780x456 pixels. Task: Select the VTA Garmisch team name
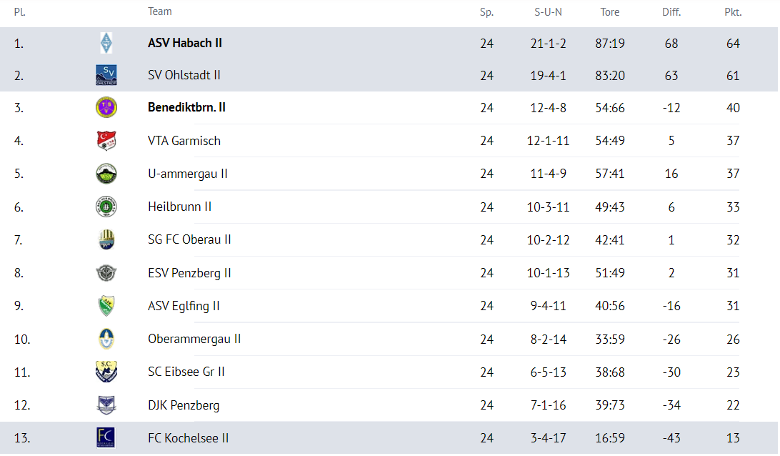(184, 141)
